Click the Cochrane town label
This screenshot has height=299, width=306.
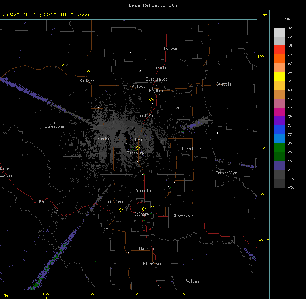click(114, 202)
